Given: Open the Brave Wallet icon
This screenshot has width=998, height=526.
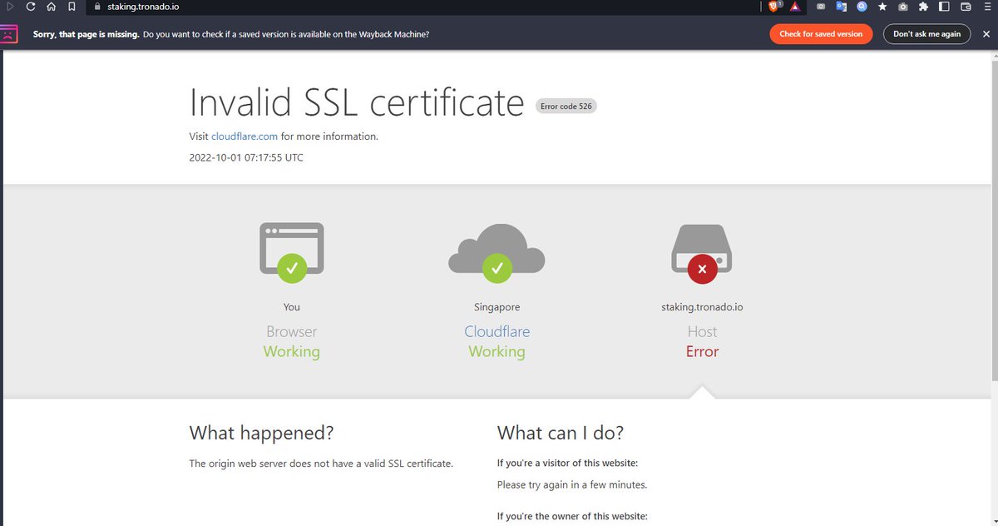Looking at the screenshot, I should [966, 7].
